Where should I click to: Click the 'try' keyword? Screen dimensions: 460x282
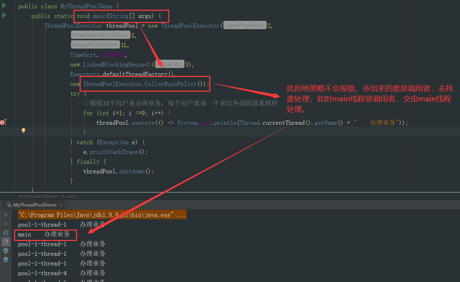[75, 94]
